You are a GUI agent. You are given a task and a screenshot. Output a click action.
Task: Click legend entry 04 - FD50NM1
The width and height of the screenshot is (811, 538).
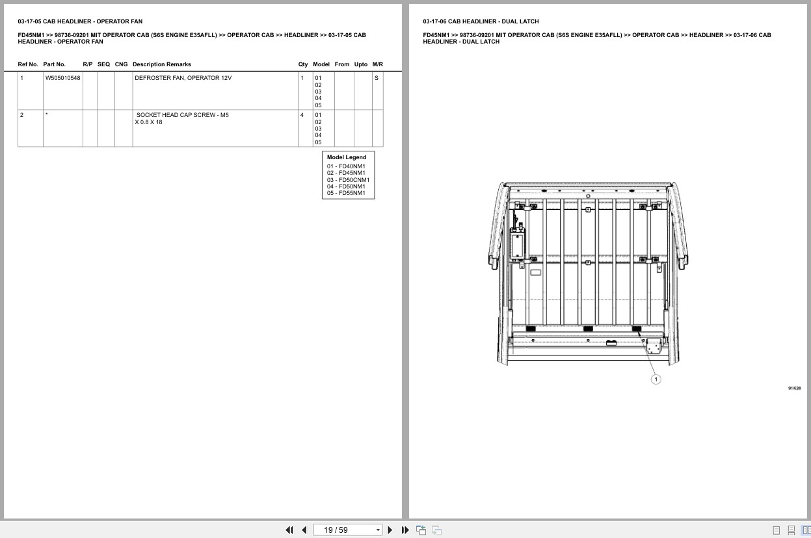tap(346, 186)
